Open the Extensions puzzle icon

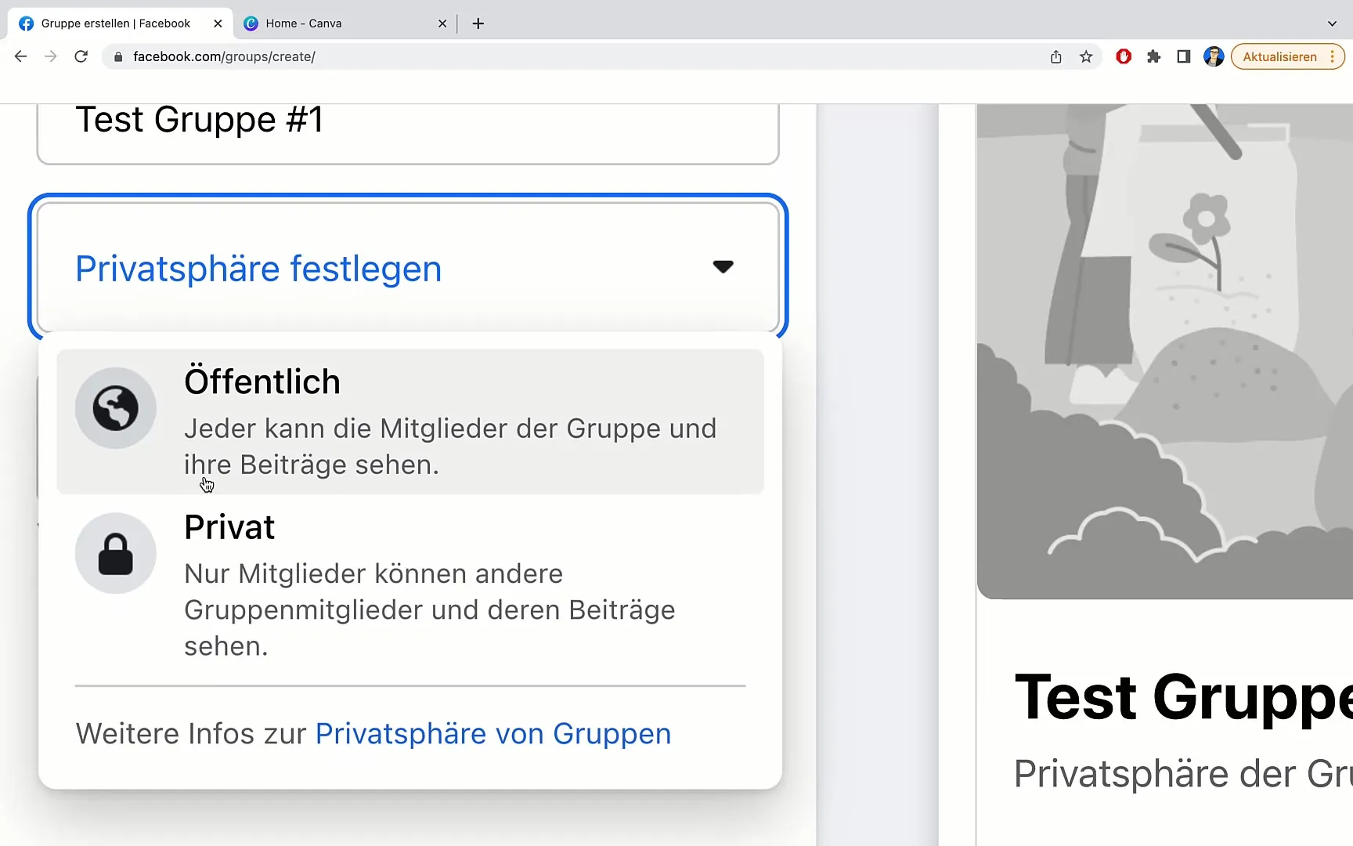1153,56
